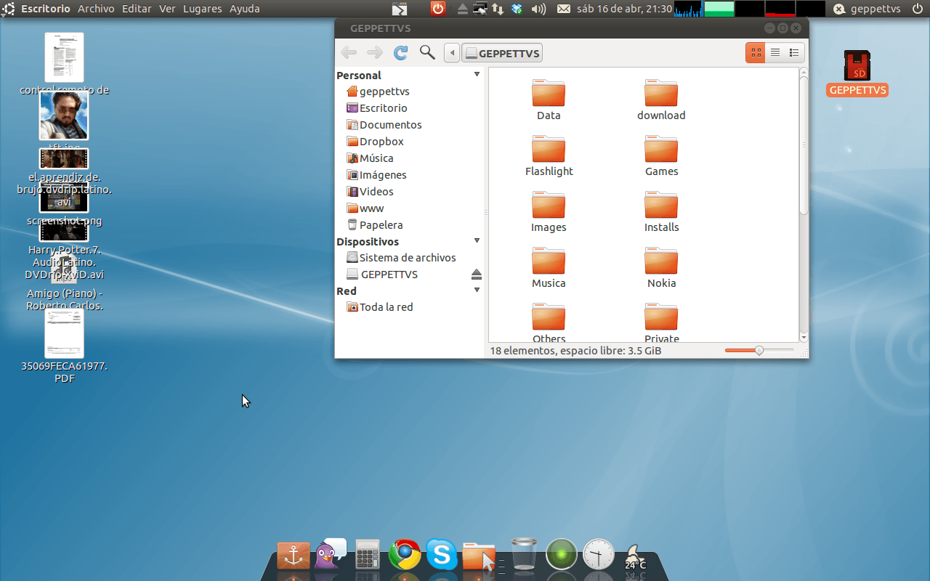Image resolution: width=930 pixels, height=581 pixels.
Task: Select the control remoto document on desktop
Action: click(x=64, y=64)
